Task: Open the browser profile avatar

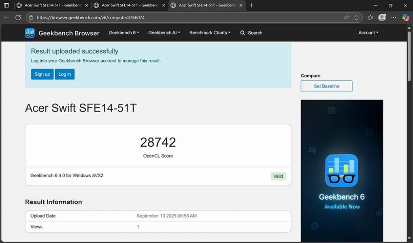Action: 382,17
